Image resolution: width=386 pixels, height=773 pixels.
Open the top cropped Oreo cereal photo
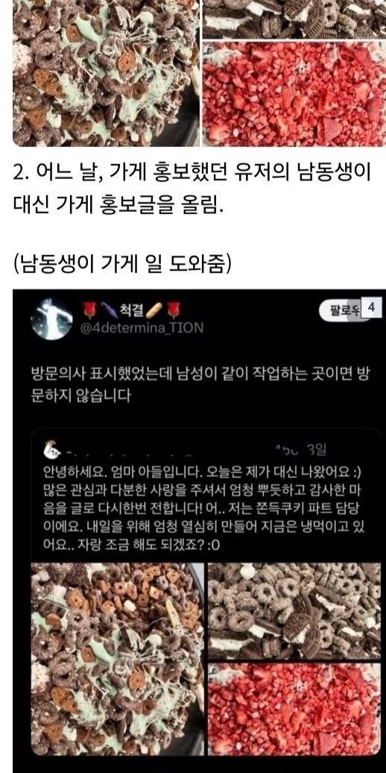294,19
